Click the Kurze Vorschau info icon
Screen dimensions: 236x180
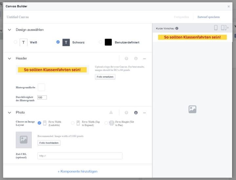[177, 29]
